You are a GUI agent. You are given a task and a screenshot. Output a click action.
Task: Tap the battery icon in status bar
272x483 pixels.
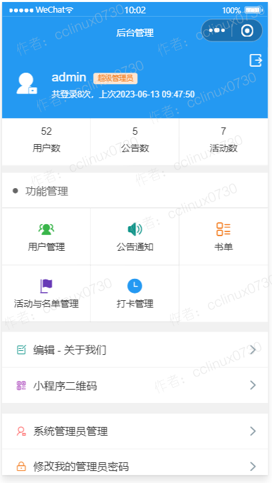[x=253, y=10]
